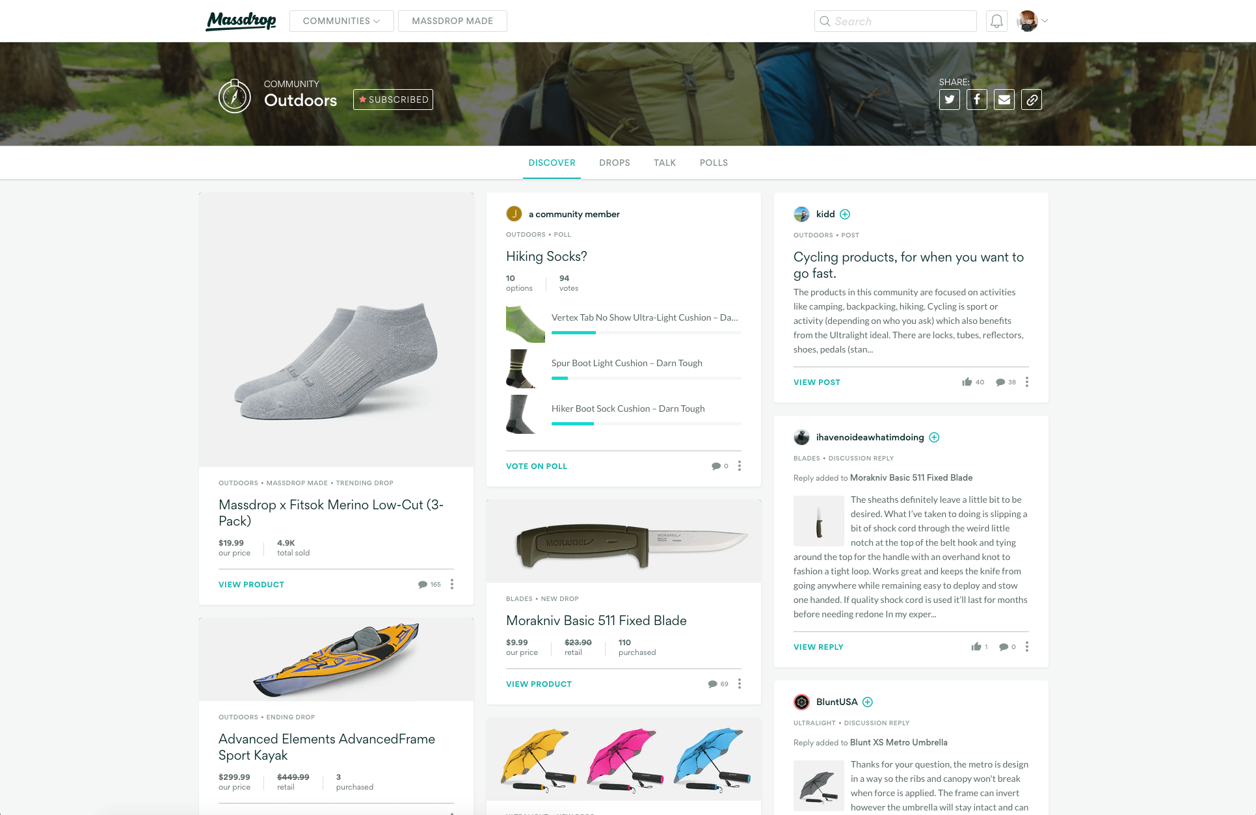Open more options on Morakniv reply card
Viewport: 1256px width, 815px height.
point(1027,647)
